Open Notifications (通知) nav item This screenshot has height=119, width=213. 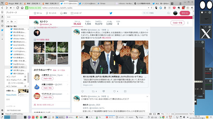(64, 13)
